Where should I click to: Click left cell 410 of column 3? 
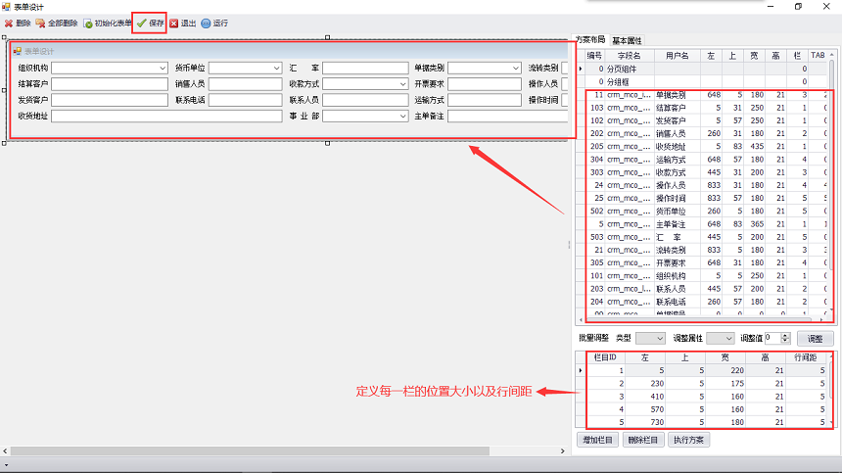645,397
